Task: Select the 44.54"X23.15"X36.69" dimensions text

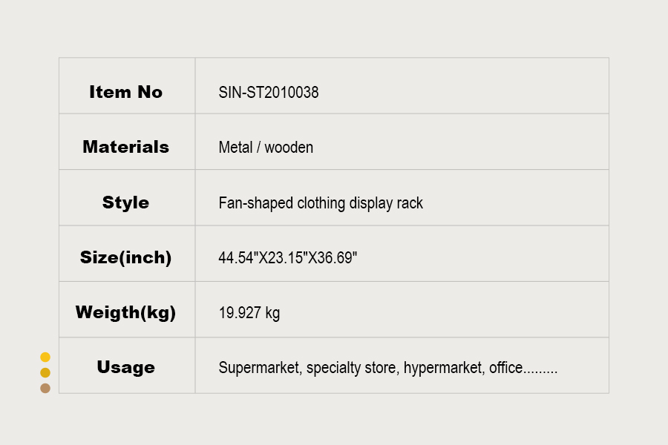Action: pos(288,258)
